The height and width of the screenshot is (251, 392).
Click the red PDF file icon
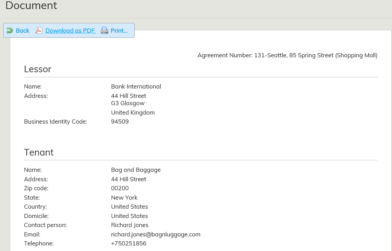[39, 31]
